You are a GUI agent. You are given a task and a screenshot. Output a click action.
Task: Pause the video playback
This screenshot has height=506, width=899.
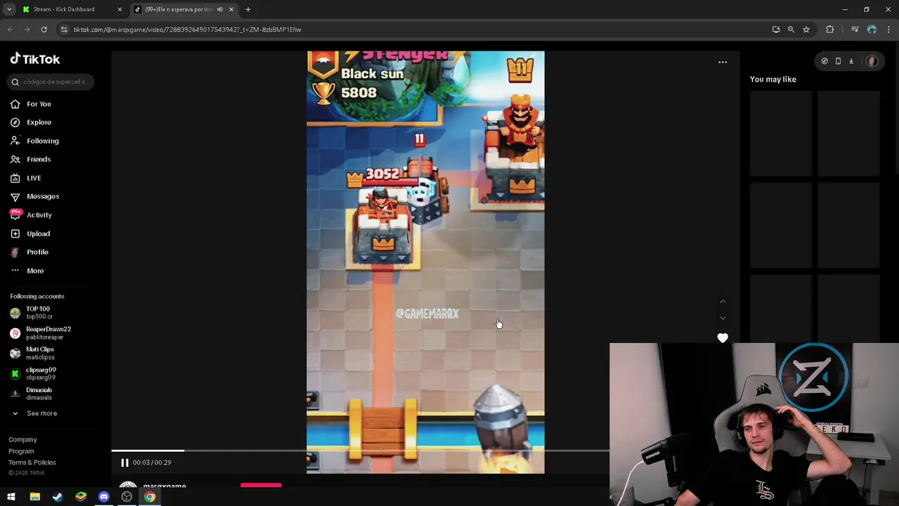point(124,462)
